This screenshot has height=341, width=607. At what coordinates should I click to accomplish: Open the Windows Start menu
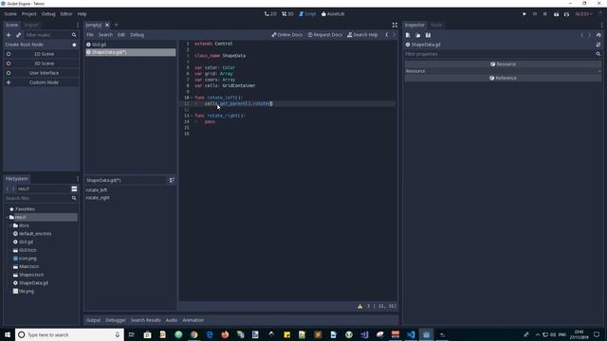(8, 334)
